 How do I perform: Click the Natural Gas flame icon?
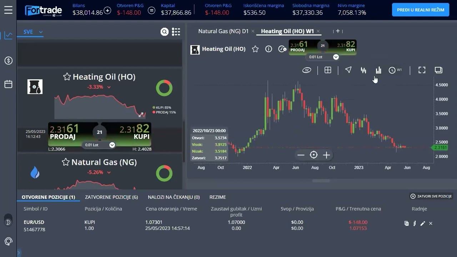pyautogui.click(x=35, y=173)
